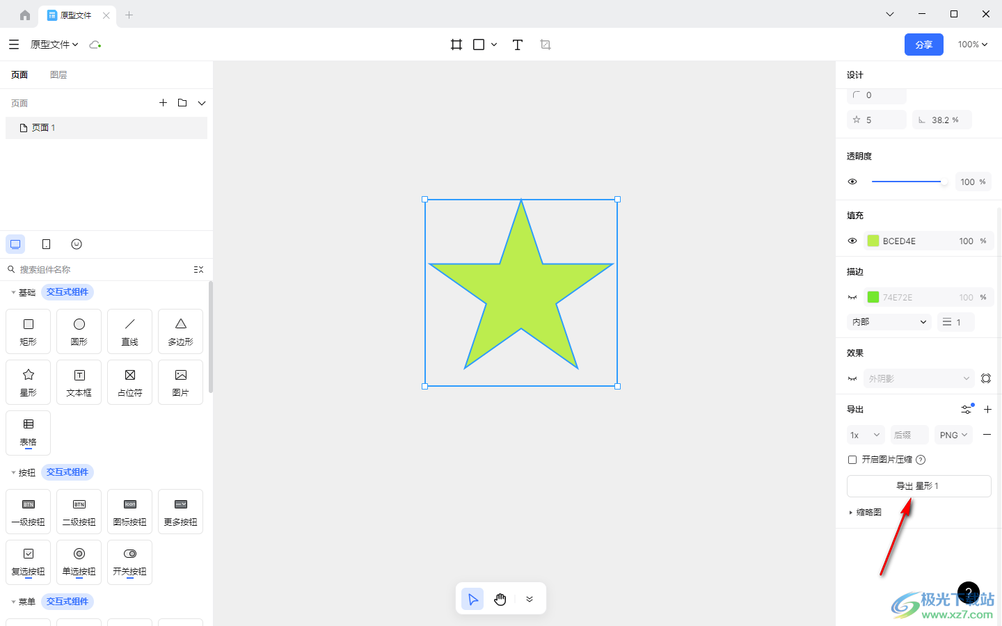
Task: Open the help question button
Action: click(x=969, y=593)
